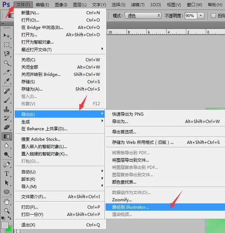Choose 存储为 Web 所用格式

pos(165,142)
